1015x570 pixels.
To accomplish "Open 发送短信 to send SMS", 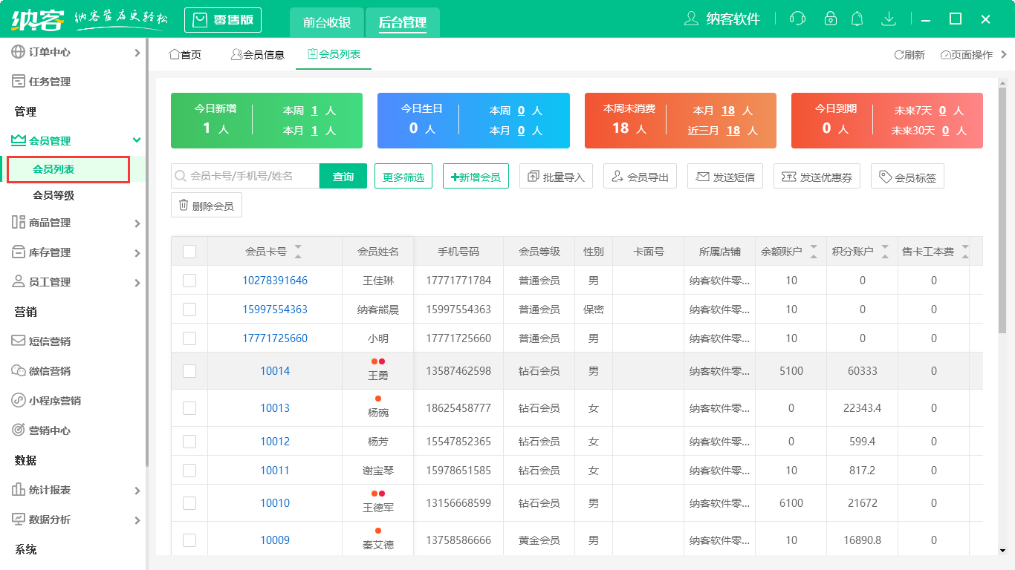I will (724, 176).
